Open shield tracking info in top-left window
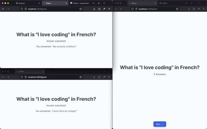Image resolution: width=207 pixels, height=129 pixels. 22,9
